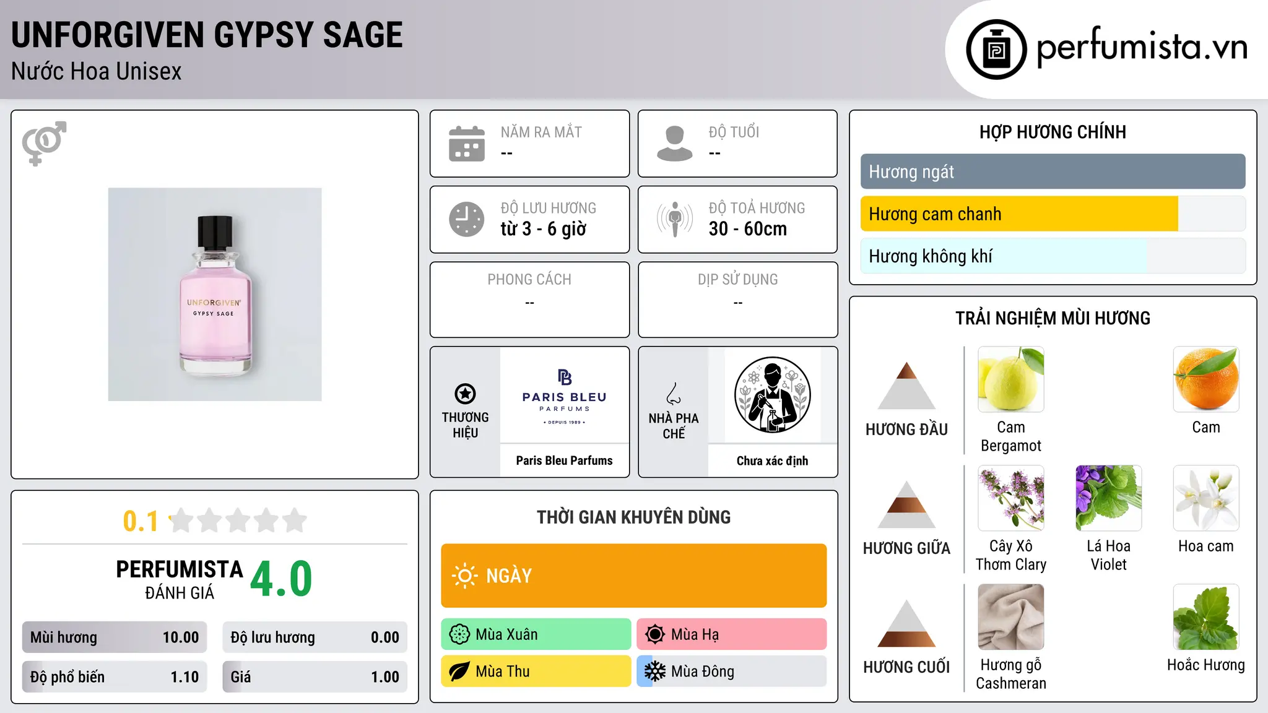
Task: Click the star badge icon above Thương hiệu
Action: point(465,394)
